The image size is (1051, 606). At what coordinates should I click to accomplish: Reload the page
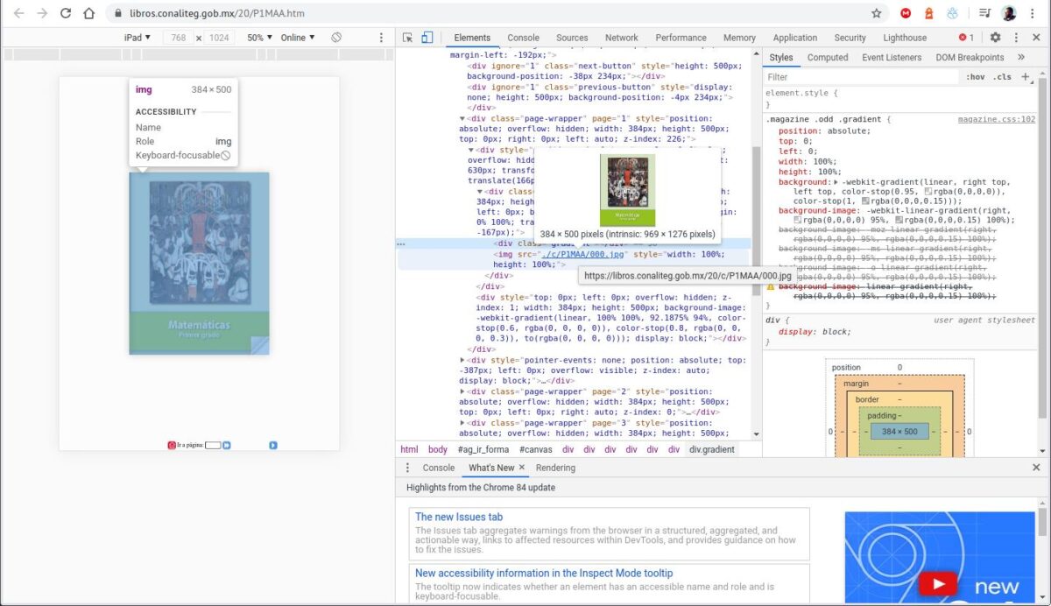pyautogui.click(x=66, y=13)
